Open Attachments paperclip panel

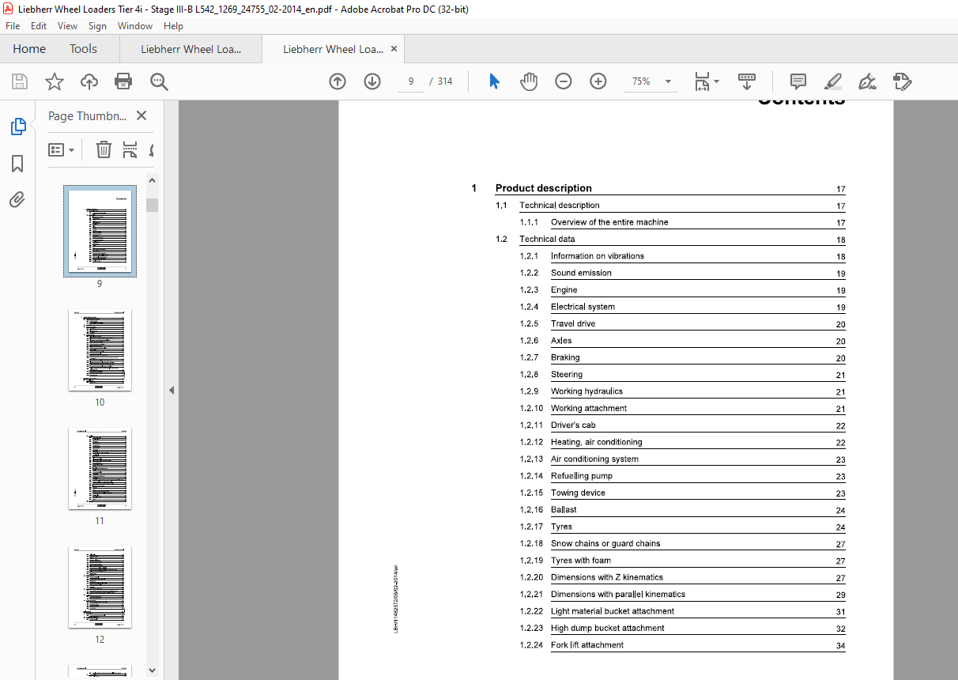click(17, 199)
